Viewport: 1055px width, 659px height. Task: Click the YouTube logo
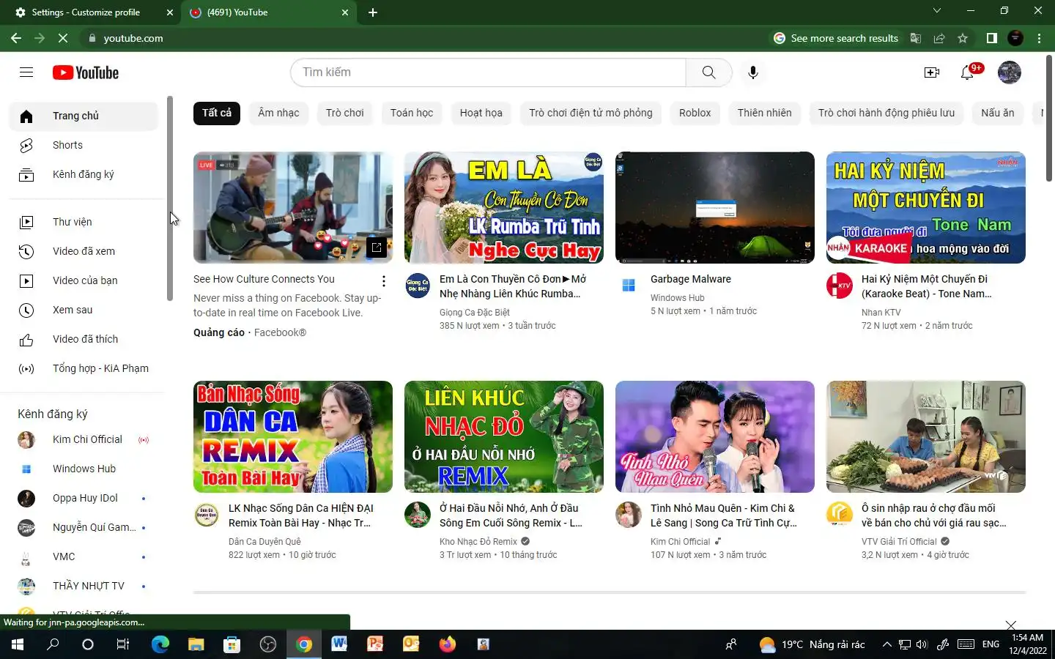tap(86, 72)
